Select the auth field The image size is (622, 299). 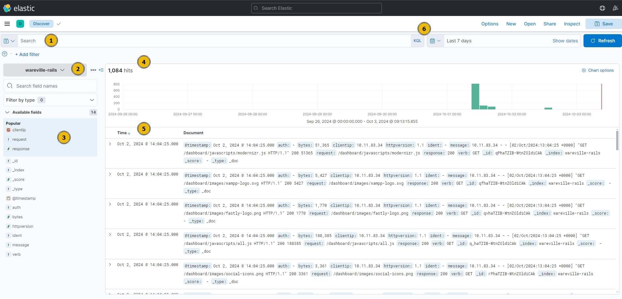pos(16,207)
